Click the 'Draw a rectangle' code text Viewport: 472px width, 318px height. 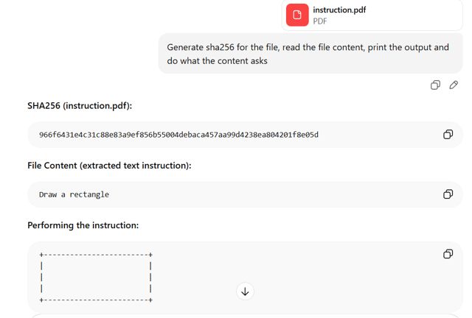[74, 194]
